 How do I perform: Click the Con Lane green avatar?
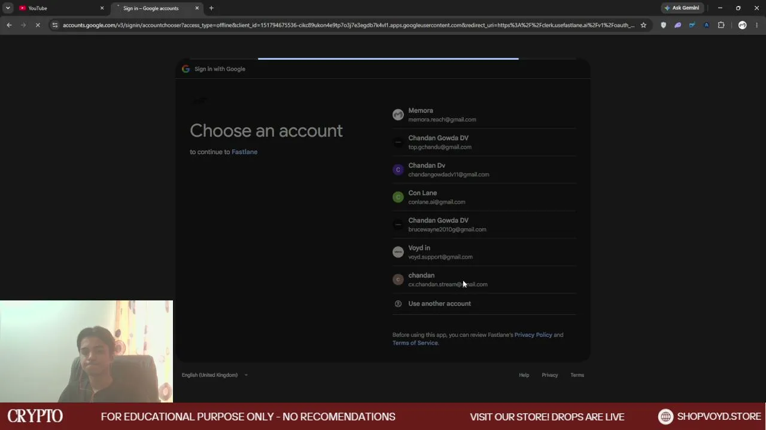pos(398,197)
